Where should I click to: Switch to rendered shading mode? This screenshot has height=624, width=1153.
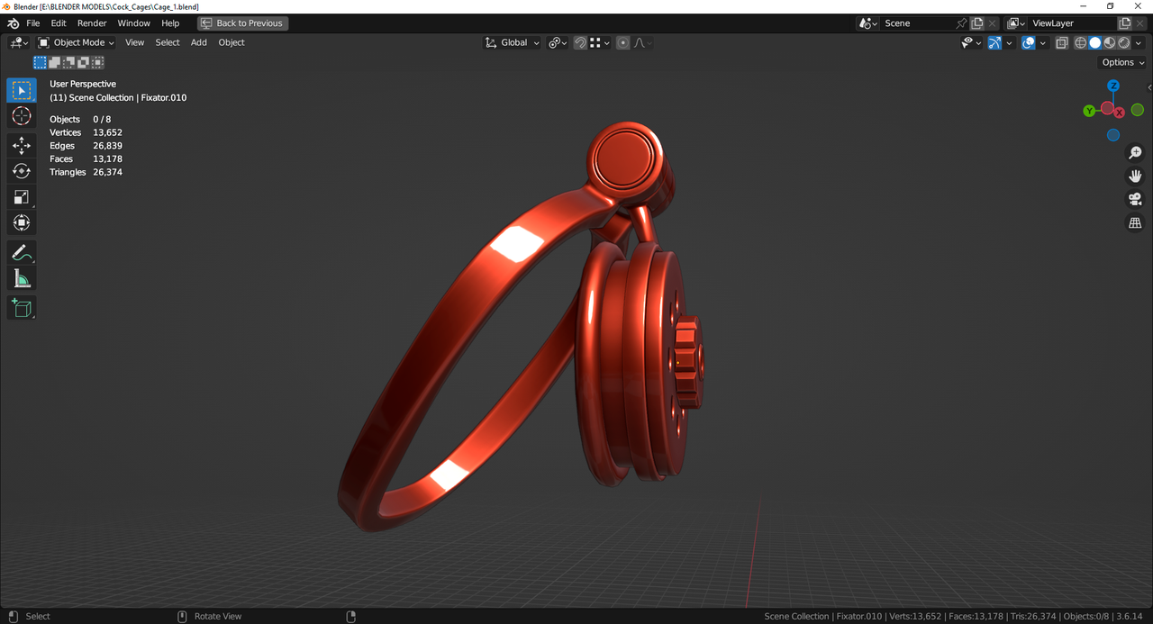click(1124, 42)
